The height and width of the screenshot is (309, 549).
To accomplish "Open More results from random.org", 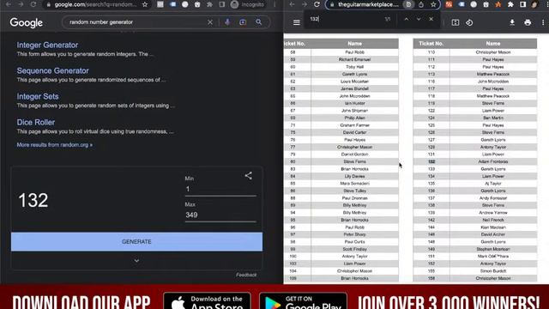I will (x=55, y=145).
